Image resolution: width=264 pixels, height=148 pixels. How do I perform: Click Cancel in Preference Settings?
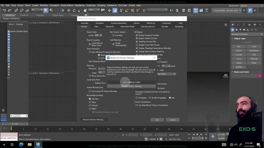[x=172, y=120]
